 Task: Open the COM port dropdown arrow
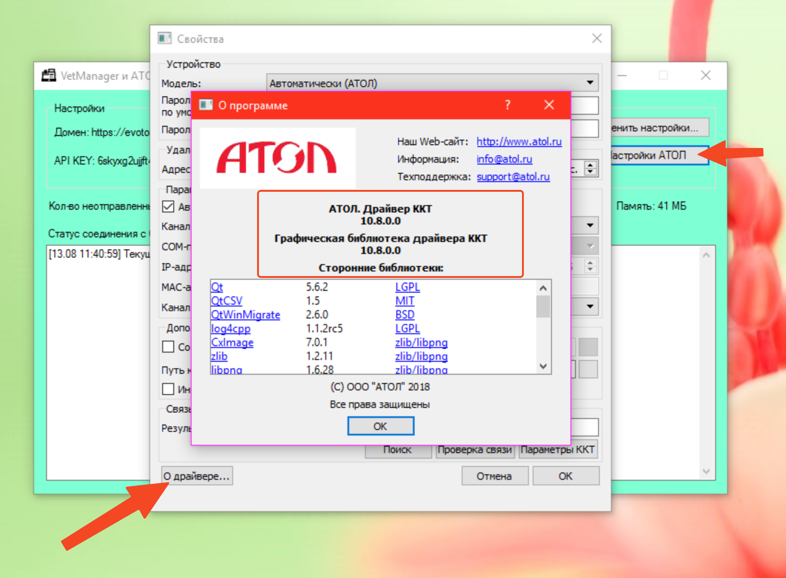[590, 246]
